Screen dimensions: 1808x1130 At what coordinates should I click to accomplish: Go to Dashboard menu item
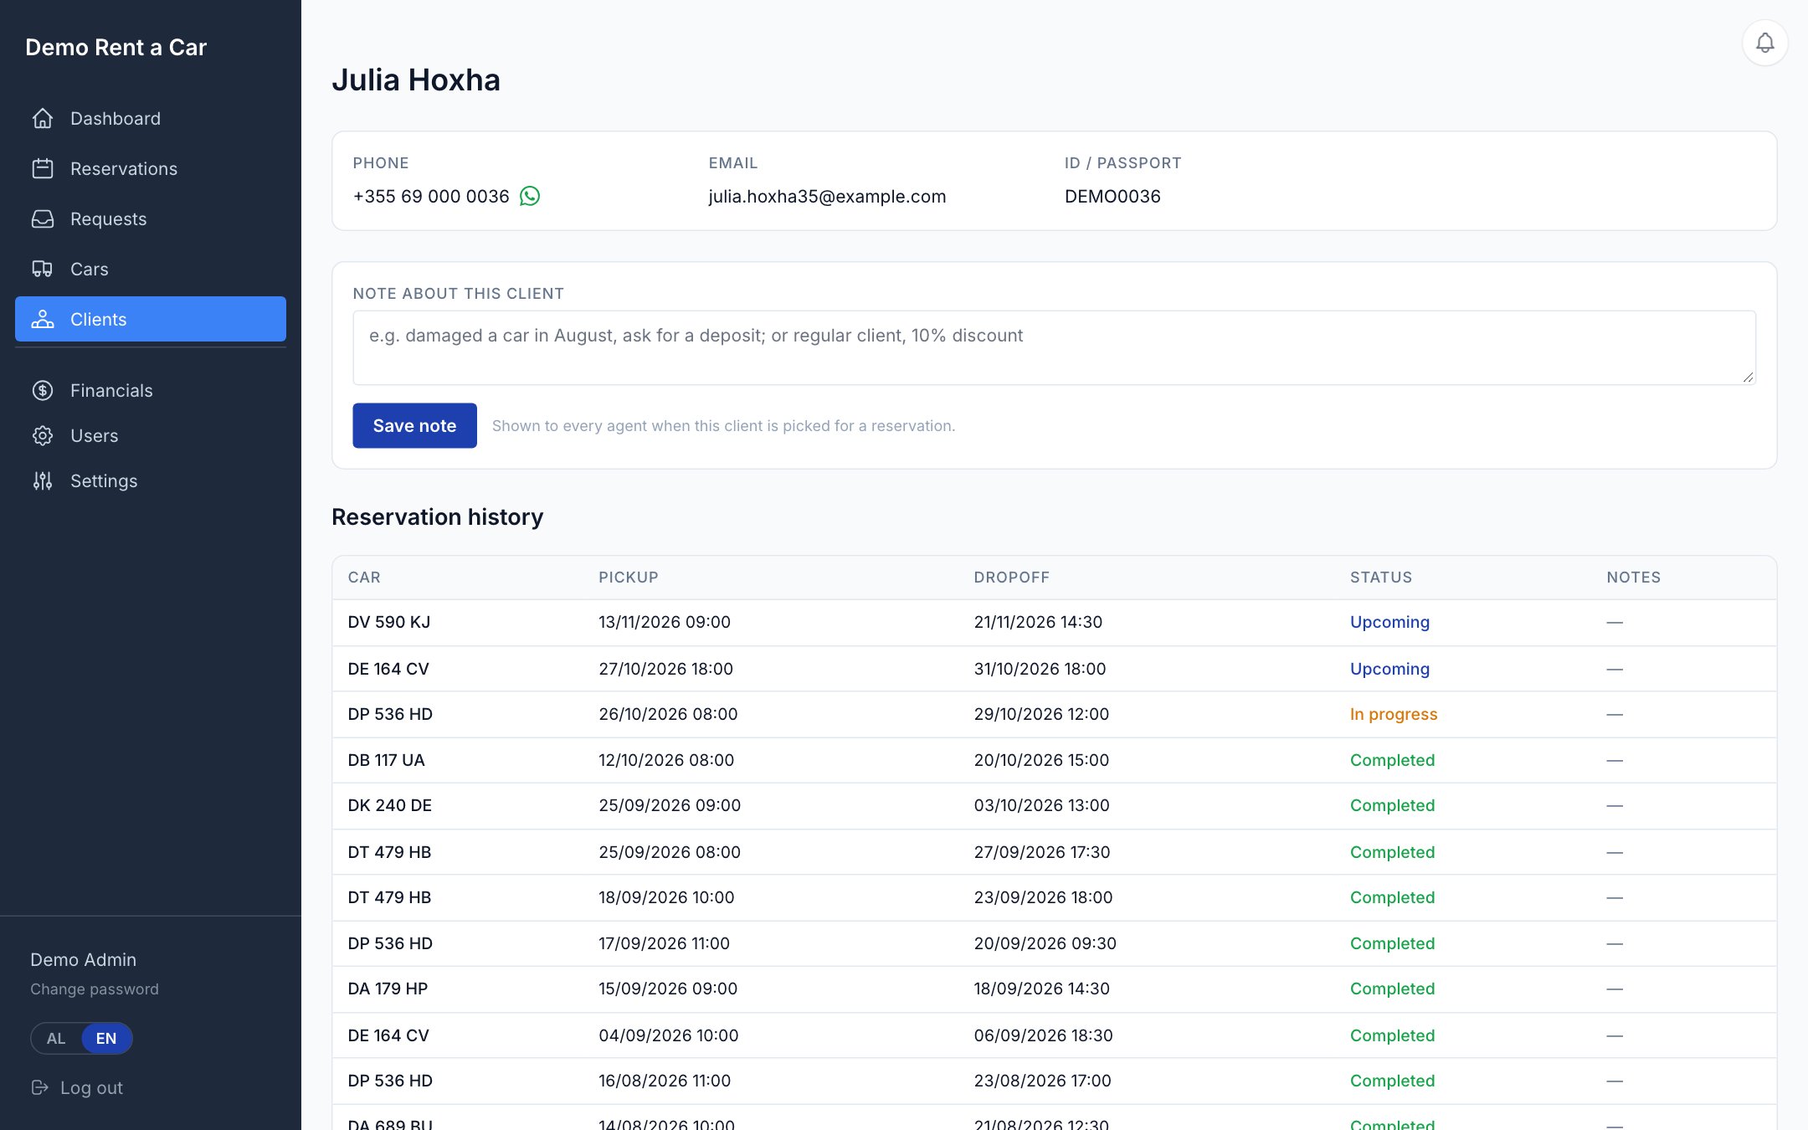click(x=151, y=118)
